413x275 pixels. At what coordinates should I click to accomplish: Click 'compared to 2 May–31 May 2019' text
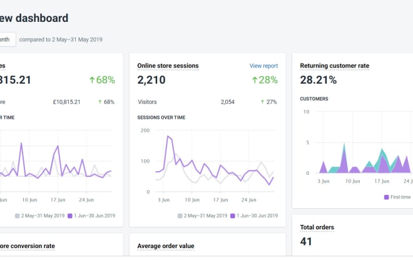tap(61, 39)
